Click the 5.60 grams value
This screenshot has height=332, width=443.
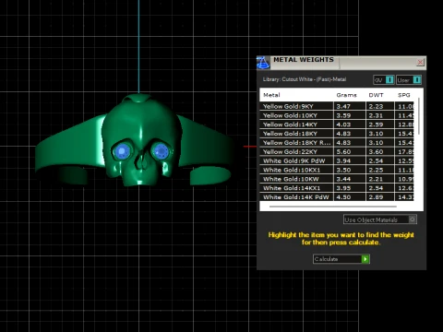(x=343, y=152)
